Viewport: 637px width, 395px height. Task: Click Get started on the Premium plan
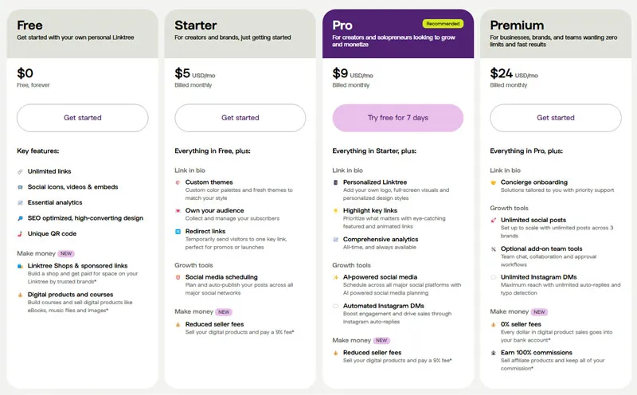pyautogui.click(x=555, y=118)
